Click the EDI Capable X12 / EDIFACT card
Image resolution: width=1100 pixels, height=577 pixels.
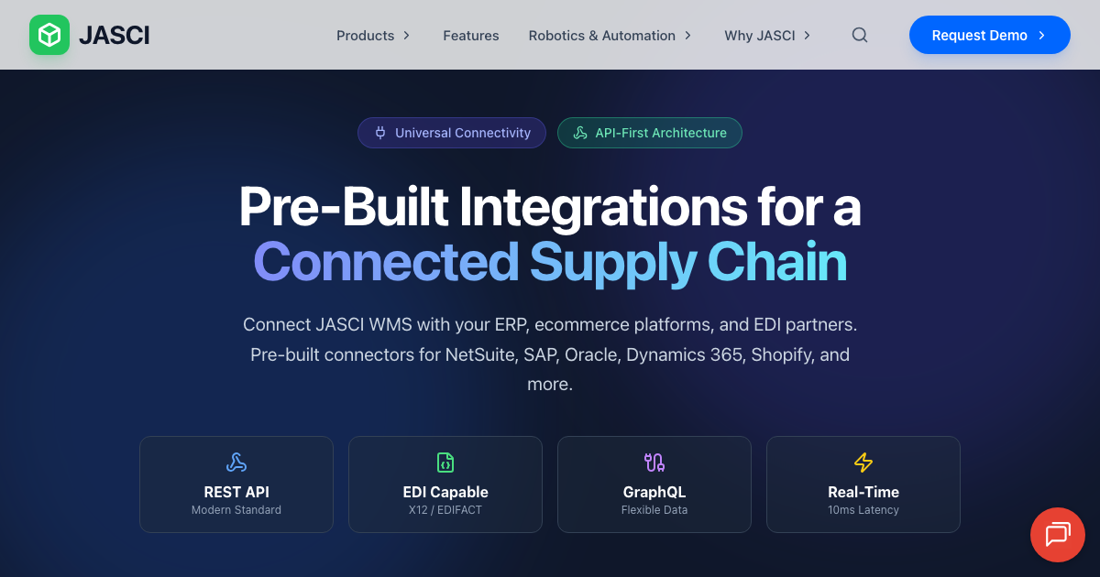coord(445,484)
